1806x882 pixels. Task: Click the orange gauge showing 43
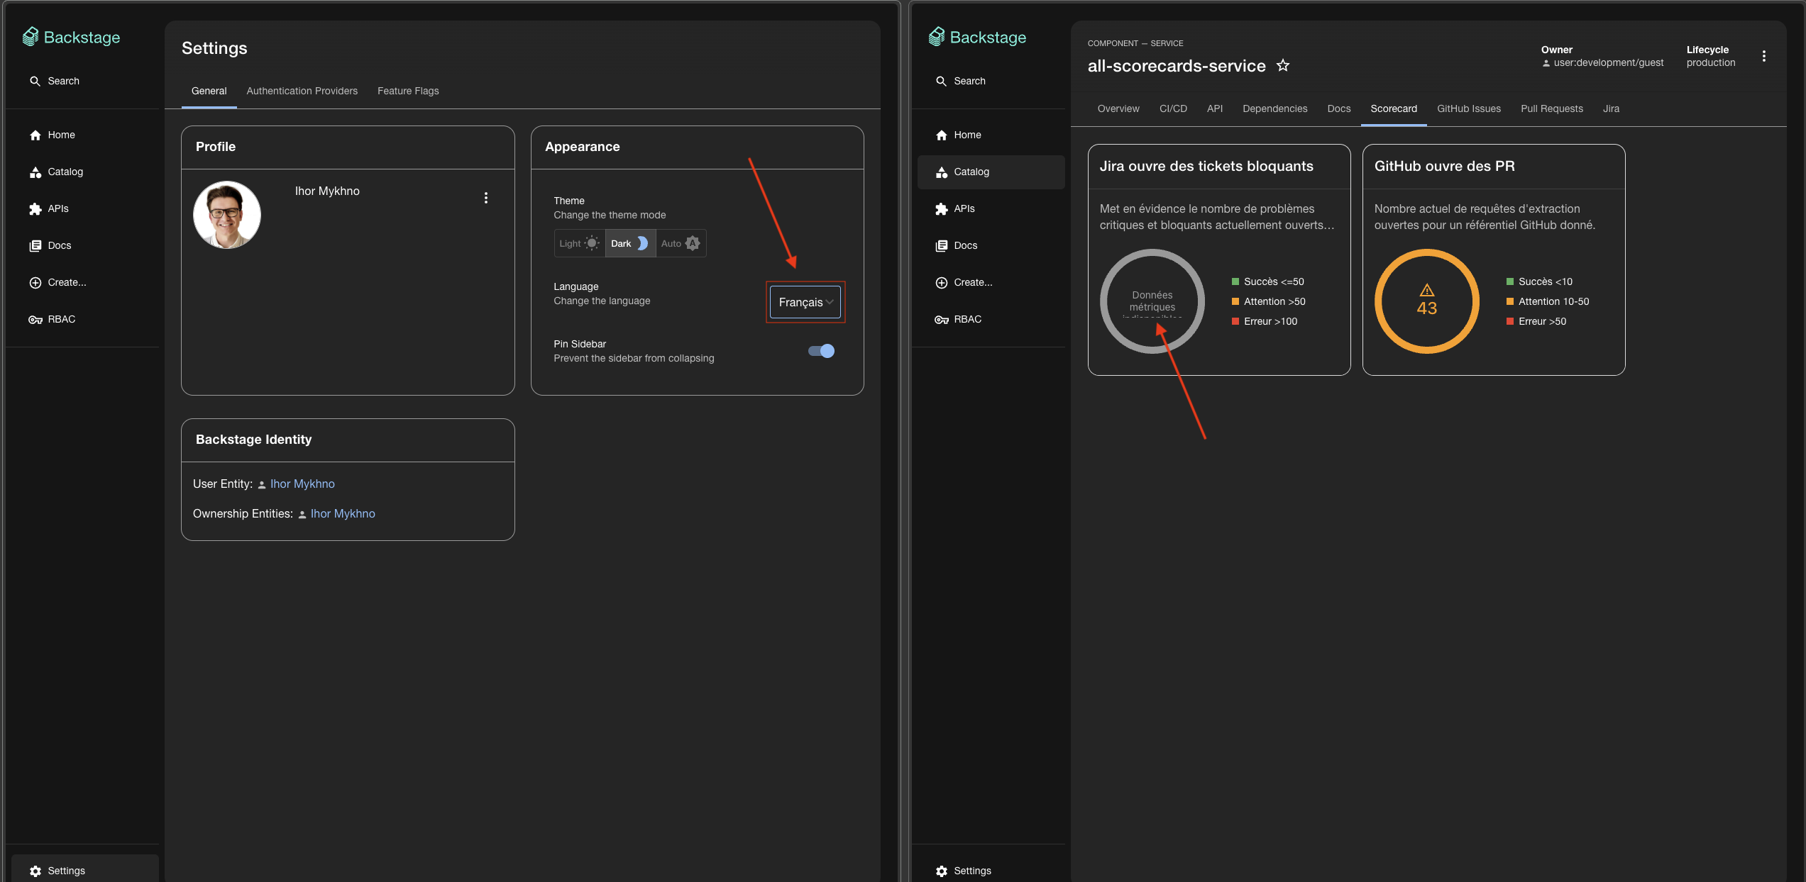(x=1426, y=301)
